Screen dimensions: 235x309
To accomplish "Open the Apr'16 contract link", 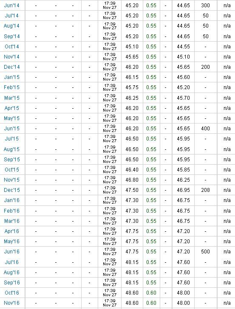I will 11,231.
